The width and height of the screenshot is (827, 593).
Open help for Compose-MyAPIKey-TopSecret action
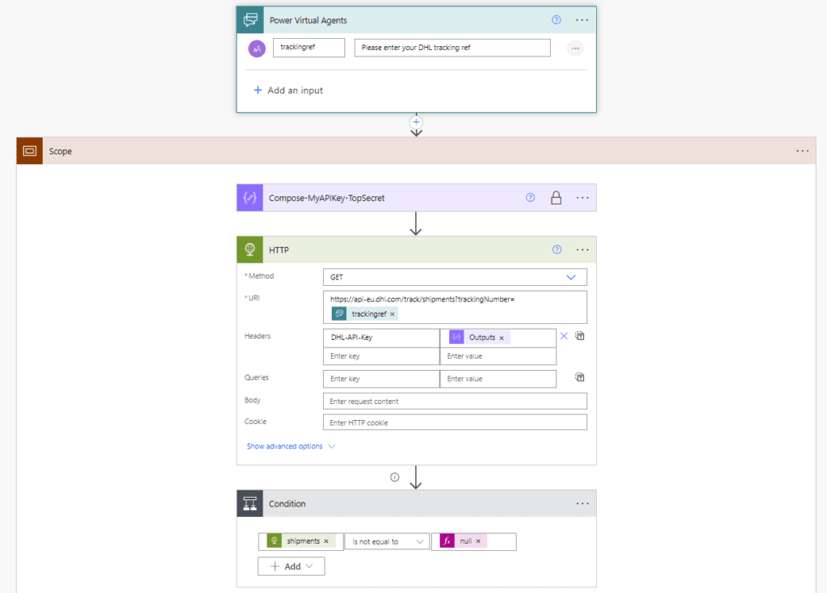click(531, 197)
